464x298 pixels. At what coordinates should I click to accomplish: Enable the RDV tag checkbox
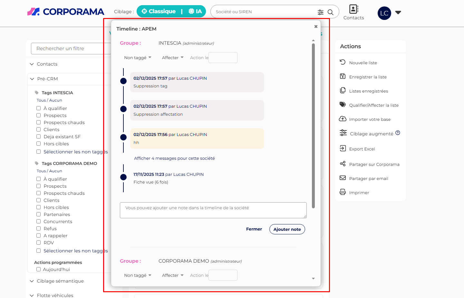(39, 243)
